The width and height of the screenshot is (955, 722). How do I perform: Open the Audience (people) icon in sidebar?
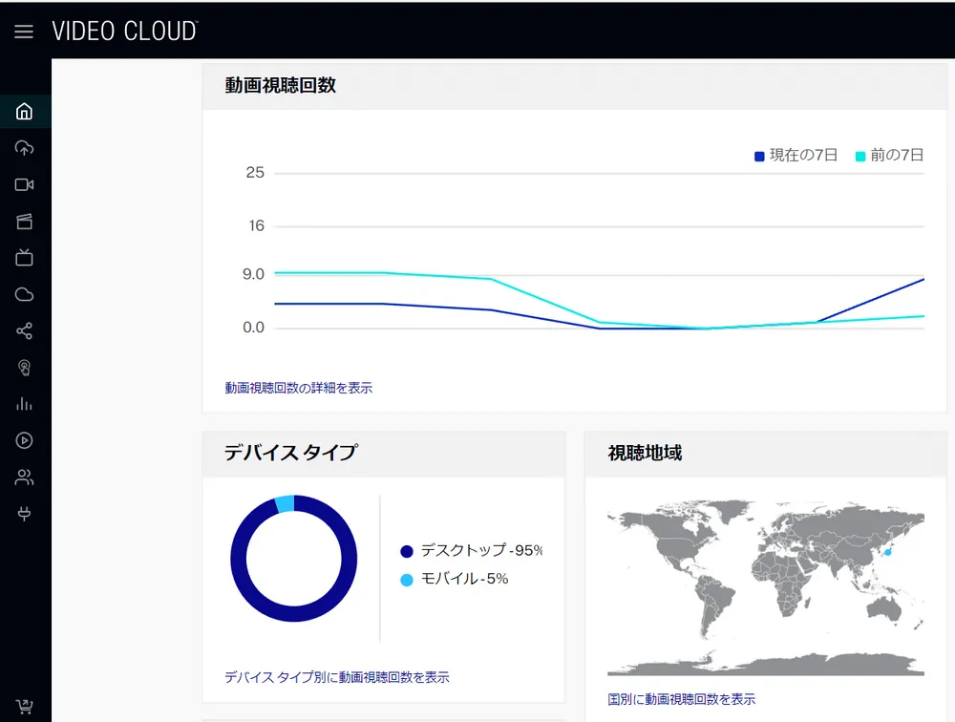coord(23,477)
